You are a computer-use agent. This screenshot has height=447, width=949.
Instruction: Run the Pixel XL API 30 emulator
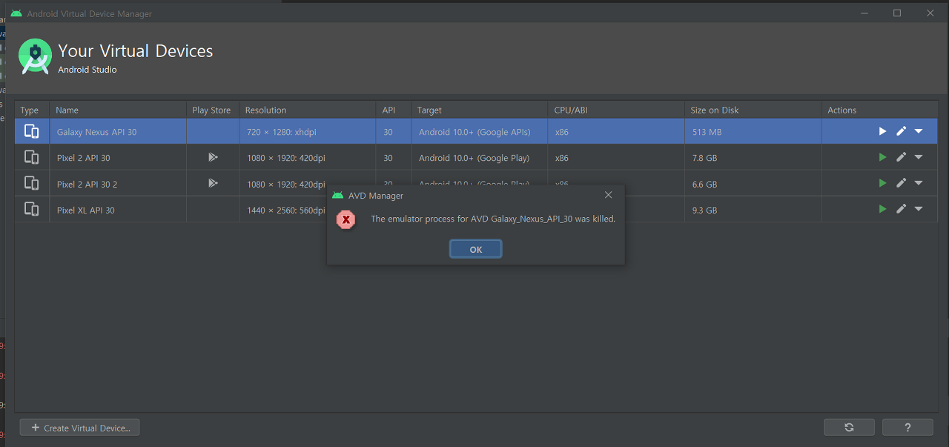click(x=882, y=209)
